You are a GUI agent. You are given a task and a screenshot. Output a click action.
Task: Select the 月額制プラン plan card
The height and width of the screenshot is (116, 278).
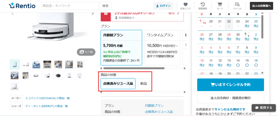121,48
